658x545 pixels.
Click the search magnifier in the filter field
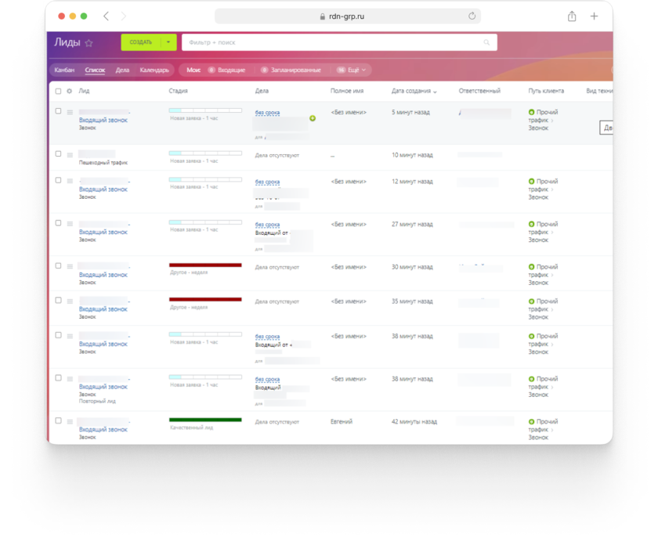point(486,42)
